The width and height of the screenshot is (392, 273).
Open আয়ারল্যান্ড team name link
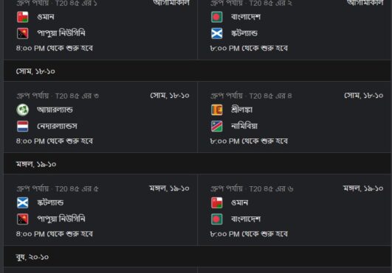pos(55,110)
